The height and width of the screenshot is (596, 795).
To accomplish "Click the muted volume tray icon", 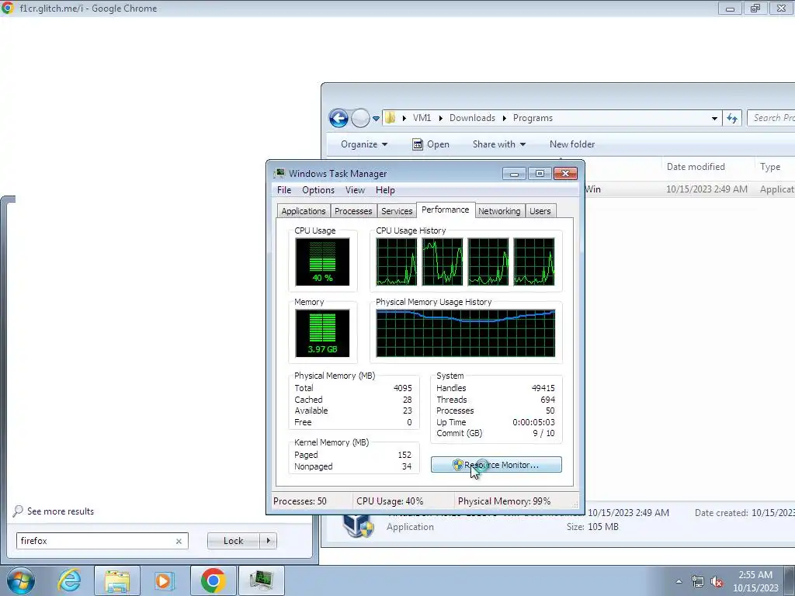I will tap(717, 581).
